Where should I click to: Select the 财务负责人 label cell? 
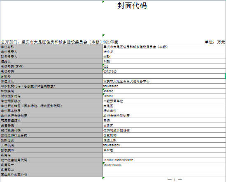tap(51, 57)
